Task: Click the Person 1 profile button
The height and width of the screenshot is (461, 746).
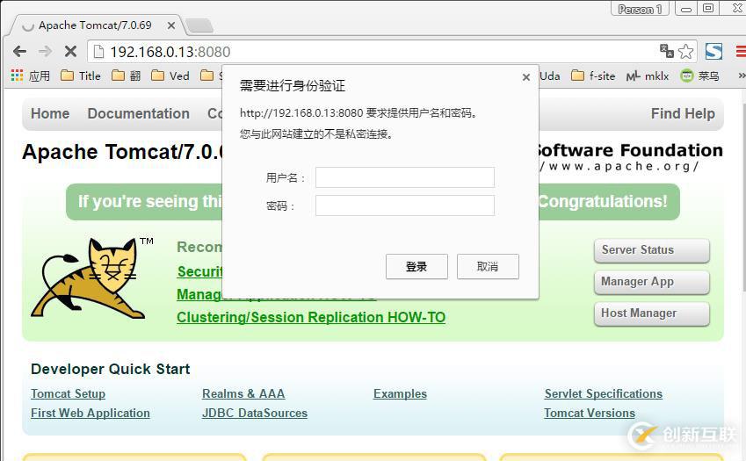Action: point(640,9)
